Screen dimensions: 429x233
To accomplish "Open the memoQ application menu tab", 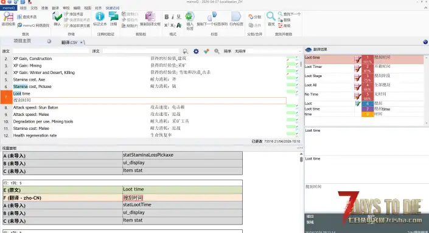I will tap(9, 8).
